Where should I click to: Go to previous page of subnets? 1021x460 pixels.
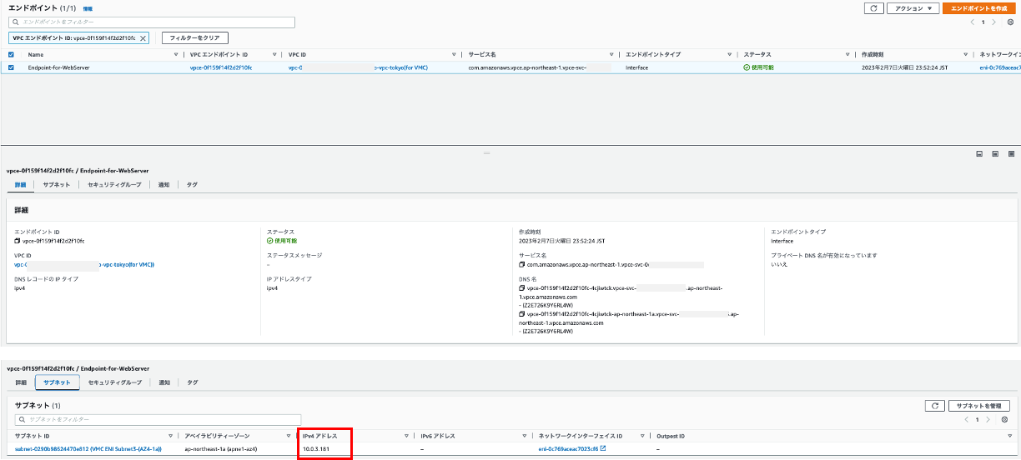pyautogui.click(x=966, y=419)
